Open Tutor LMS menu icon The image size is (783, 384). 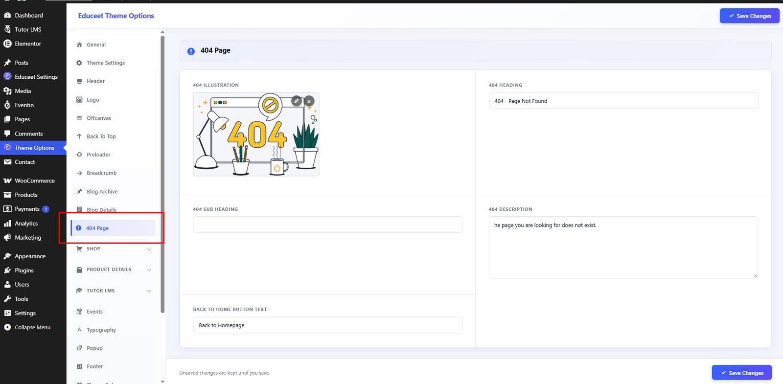click(x=7, y=29)
